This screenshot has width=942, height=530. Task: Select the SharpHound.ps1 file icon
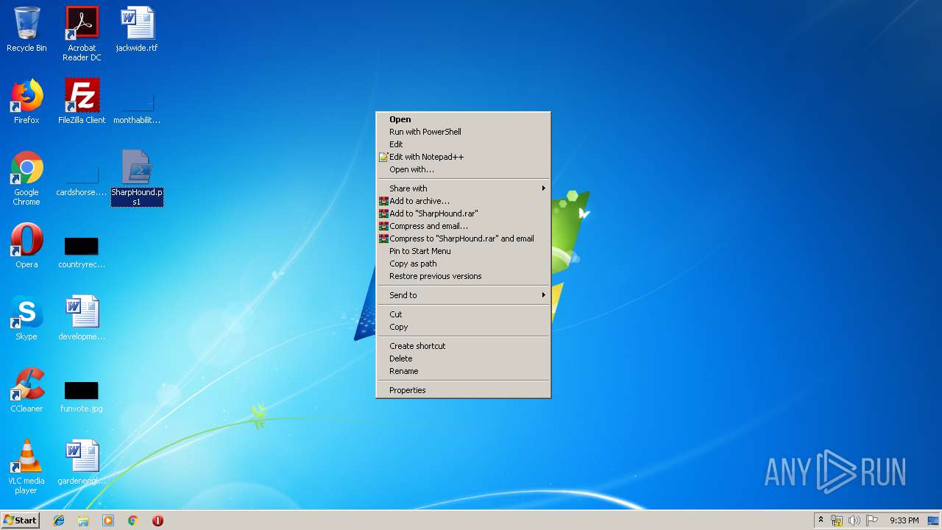click(137, 177)
